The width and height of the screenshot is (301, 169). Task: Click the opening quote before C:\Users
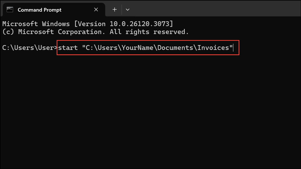click(84, 47)
